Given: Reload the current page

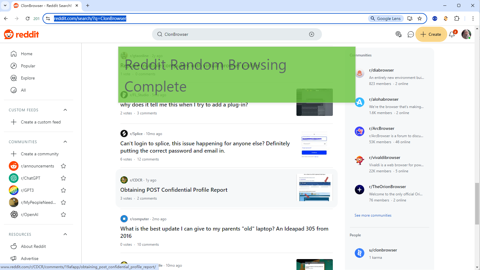Looking at the screenshot, I should 28,19.
